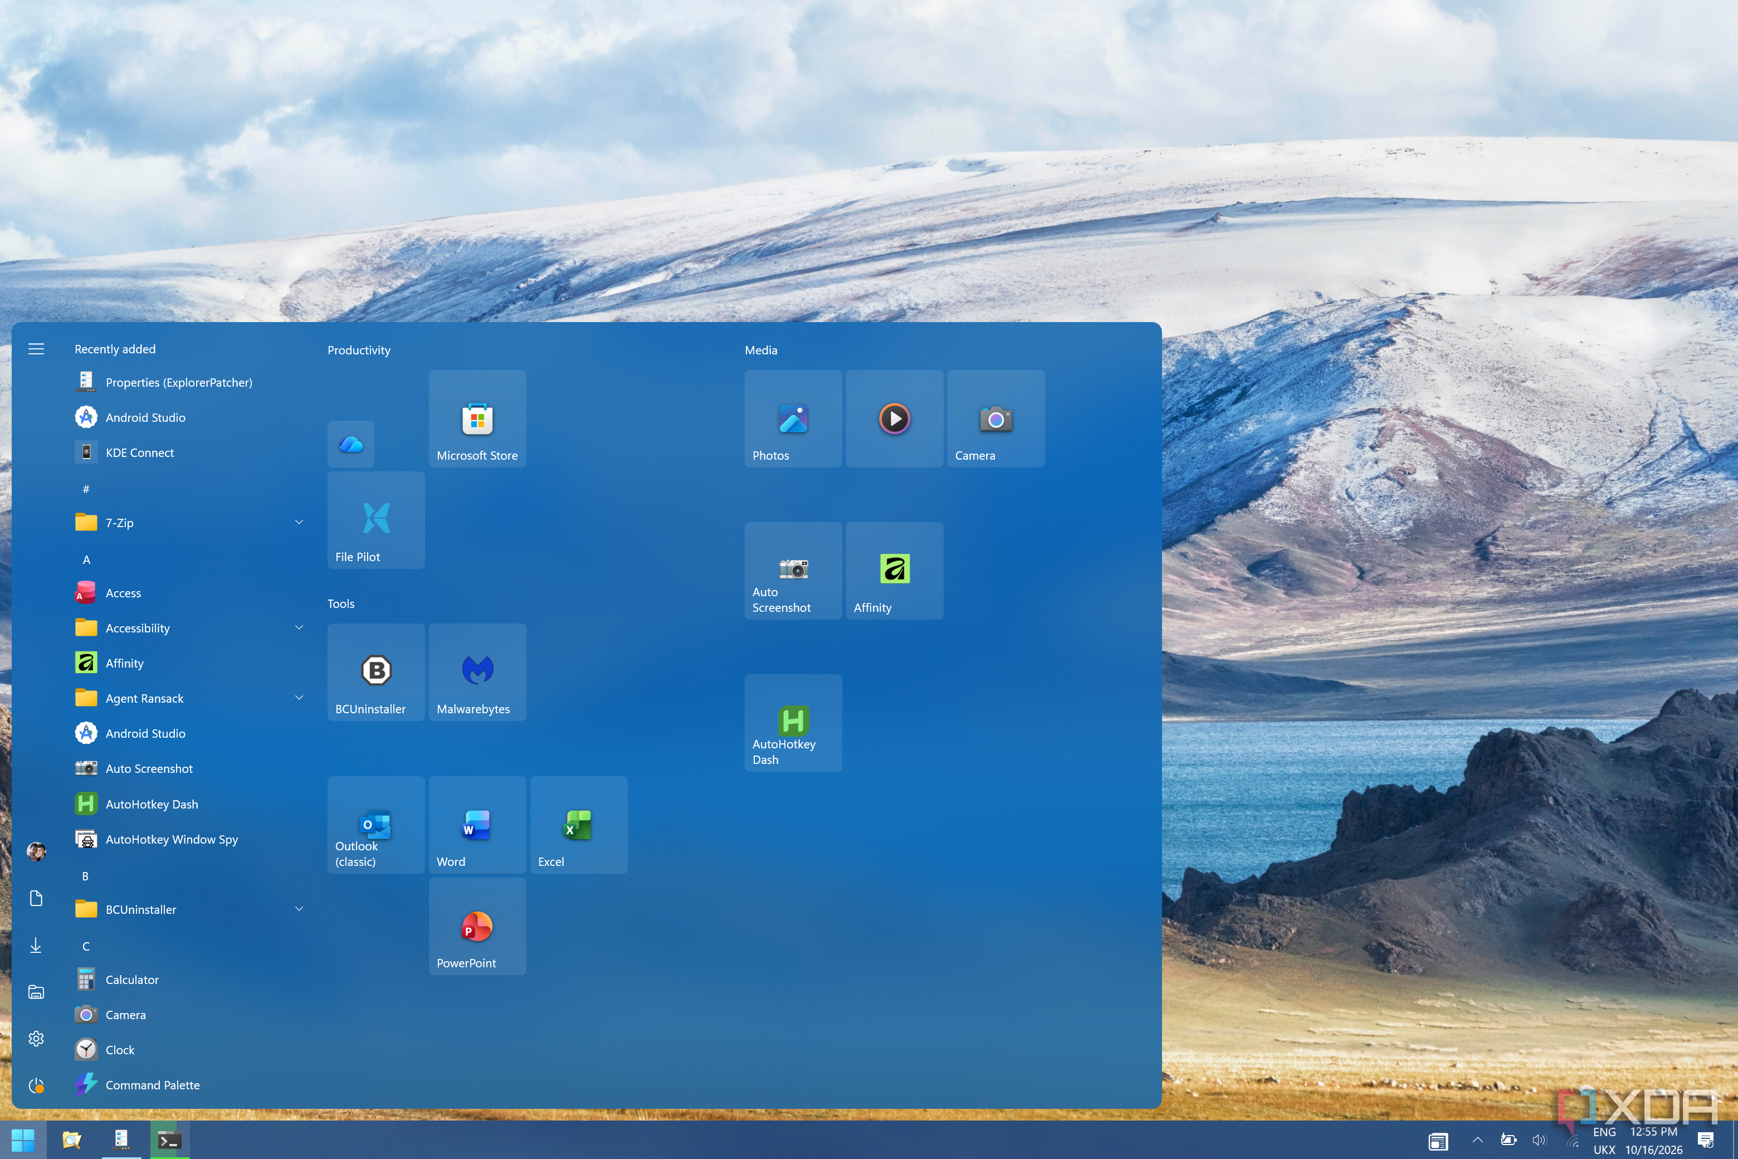
Task: Launch Command Palette from app list
Action: (190, 1085)
